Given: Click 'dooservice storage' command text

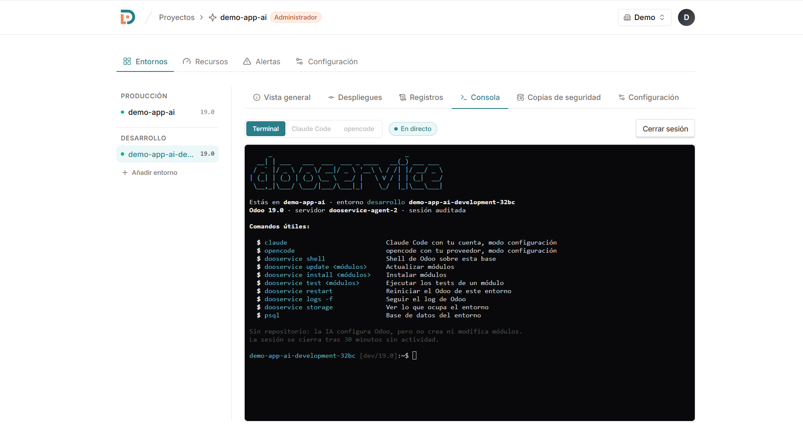Looking at the screenshot, I should point(299,307).
